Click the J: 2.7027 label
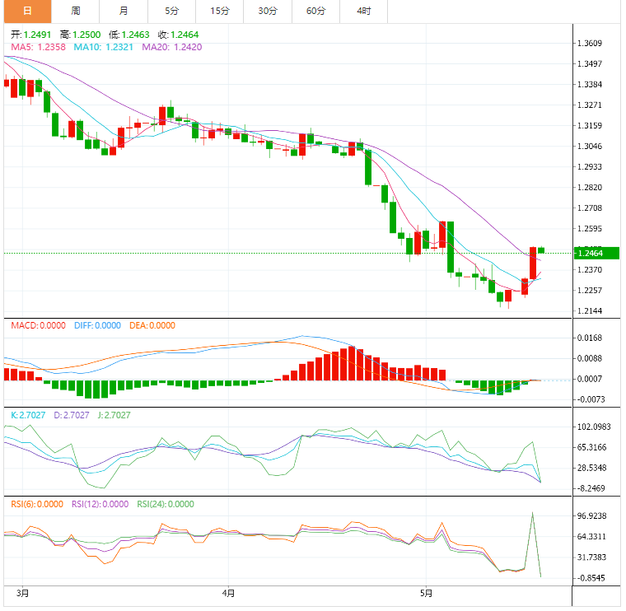 [114, 415]
